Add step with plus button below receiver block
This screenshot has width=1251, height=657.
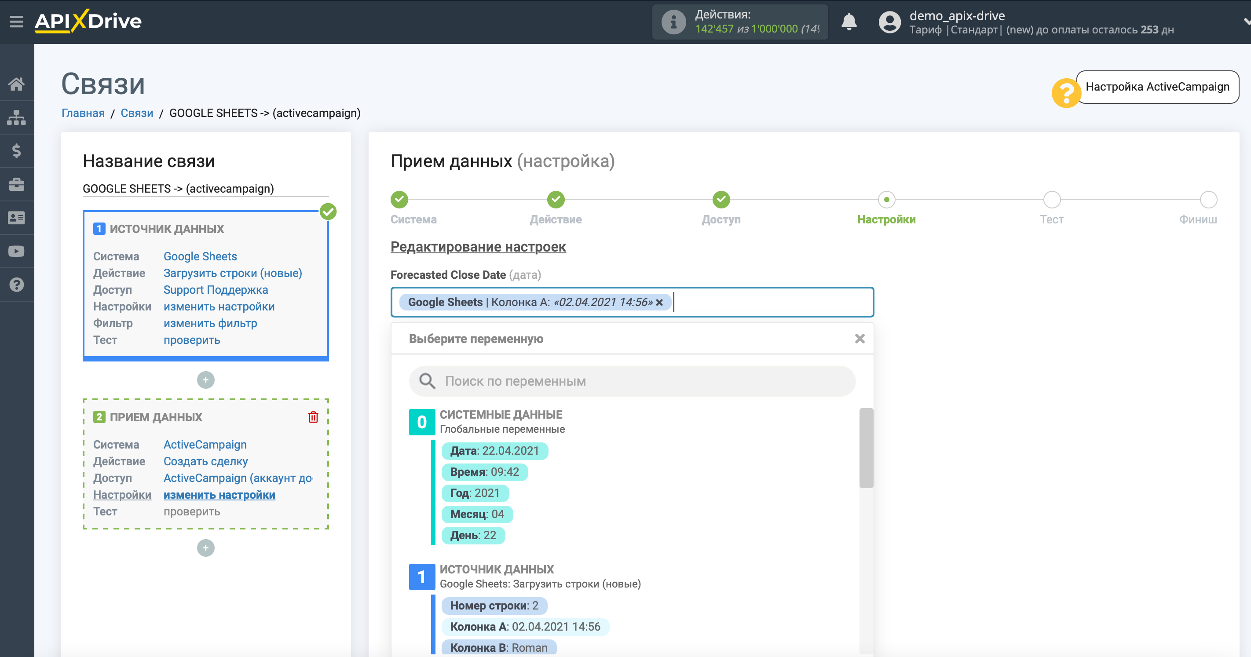pos(205,548)
